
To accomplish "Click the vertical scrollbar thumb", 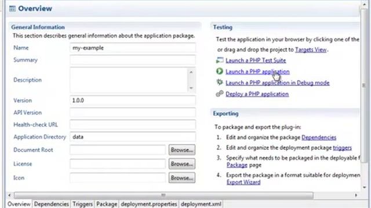I will 364,86.
